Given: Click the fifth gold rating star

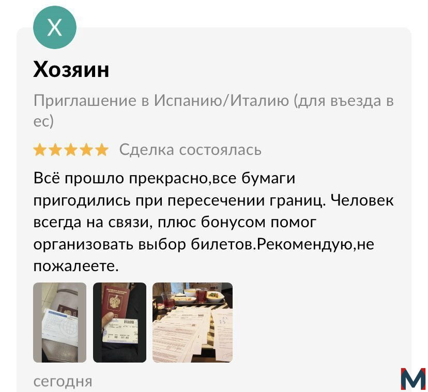Looking at the screenshot, I should pyautogui.click(x=102, y=150).
